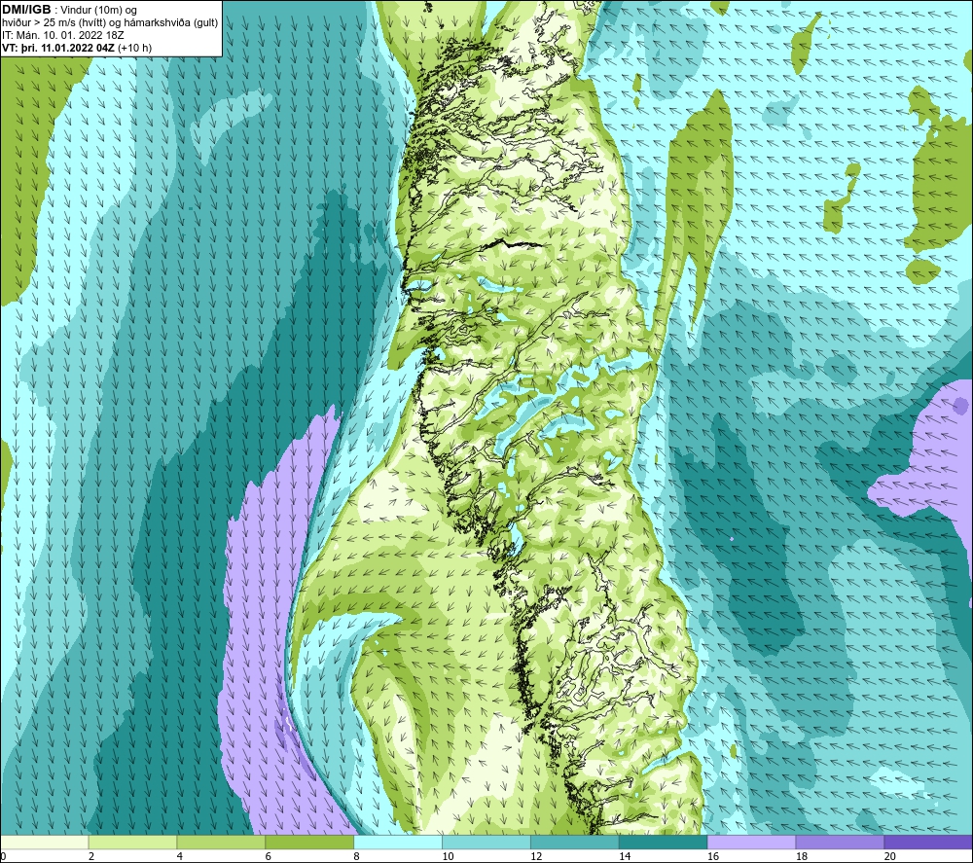Click the 14–16 m/s dark teal legend swatch
Viewport: 973px width, 863px height.
point(664,842)
